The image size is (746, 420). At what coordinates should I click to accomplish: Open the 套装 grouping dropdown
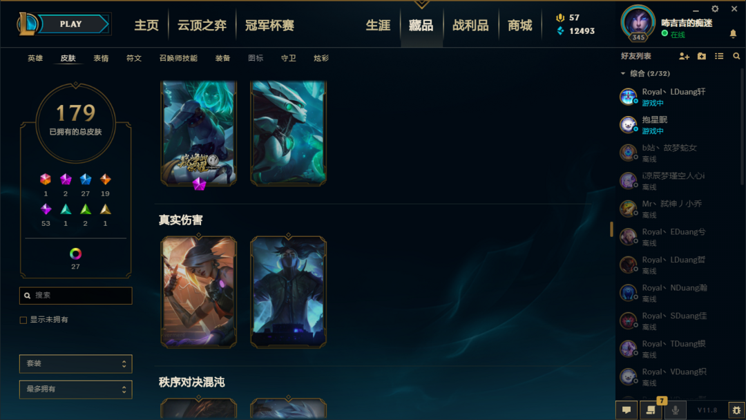point(76,364)
